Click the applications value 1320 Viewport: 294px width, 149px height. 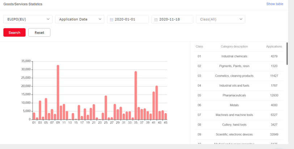coord(274,66)
